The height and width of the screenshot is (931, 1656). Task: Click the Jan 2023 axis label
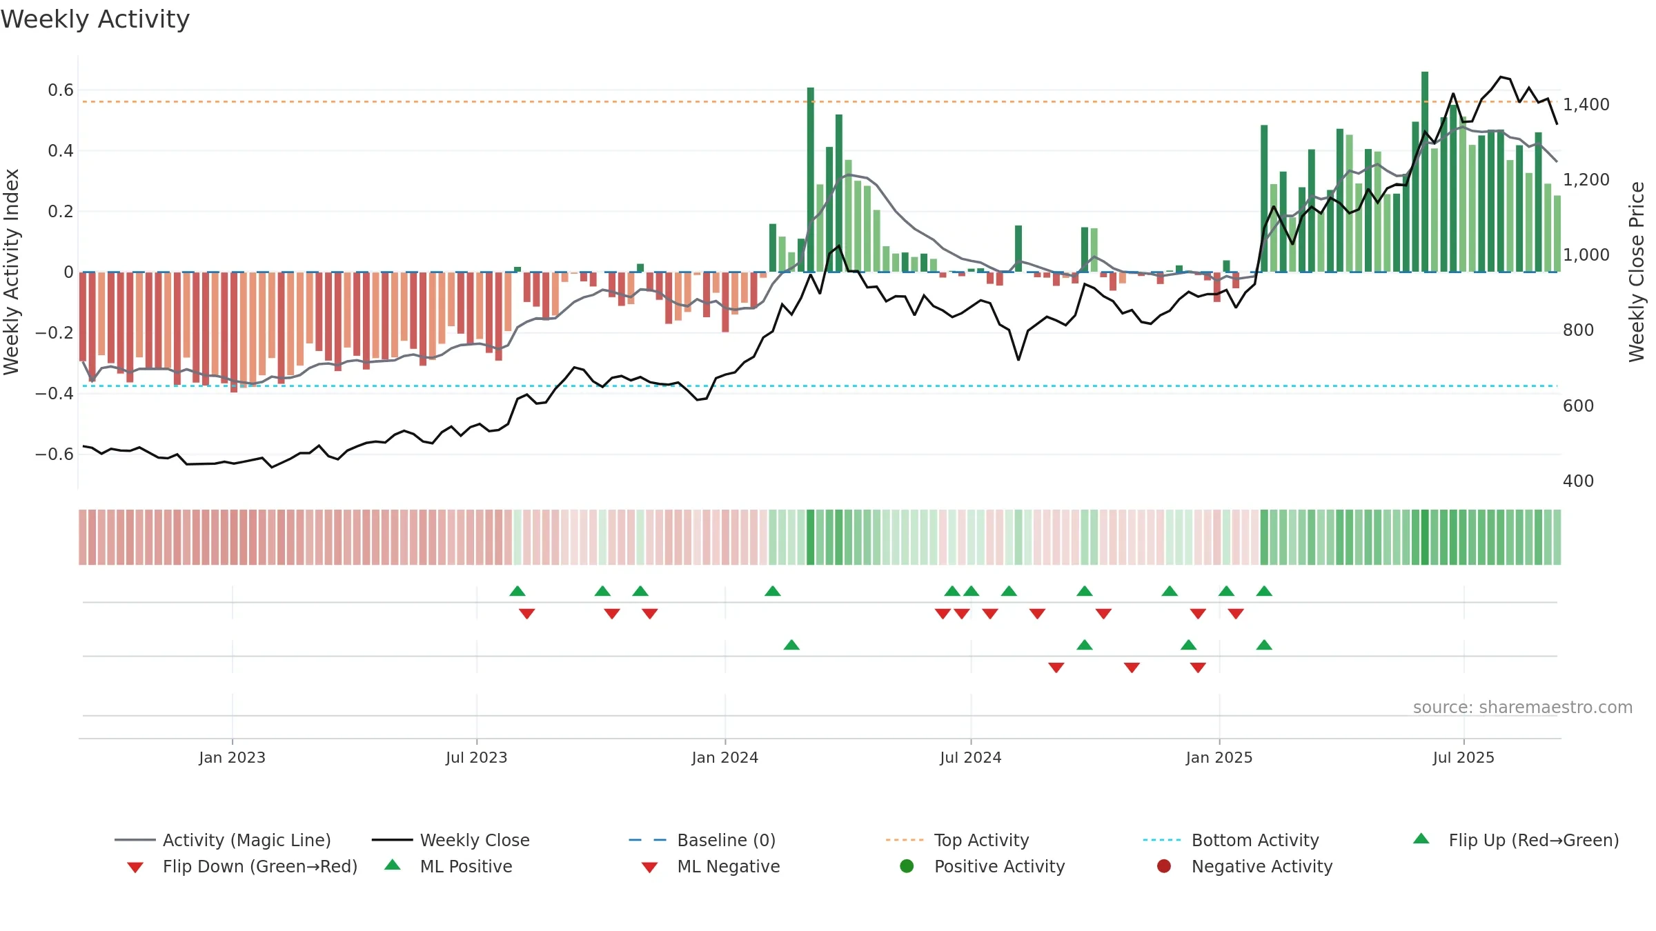point(232,757)
